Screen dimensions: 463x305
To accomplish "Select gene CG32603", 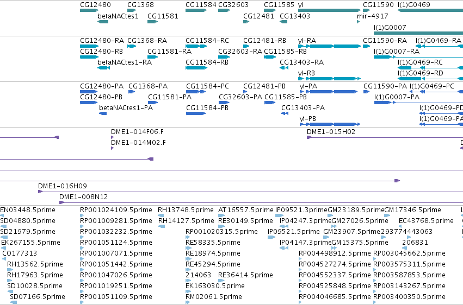I will click(224, 11).
